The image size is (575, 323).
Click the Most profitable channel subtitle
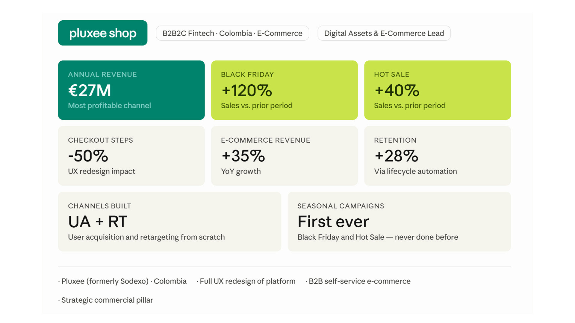[x=109, y=106]
